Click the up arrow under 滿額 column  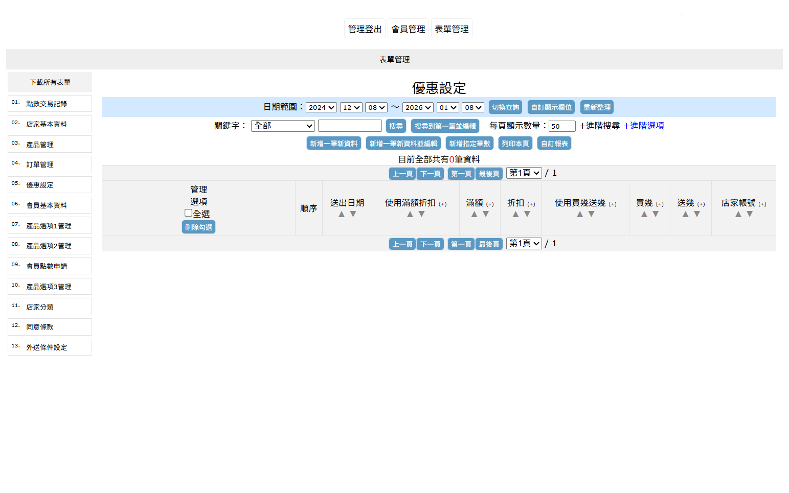[474, 214]
